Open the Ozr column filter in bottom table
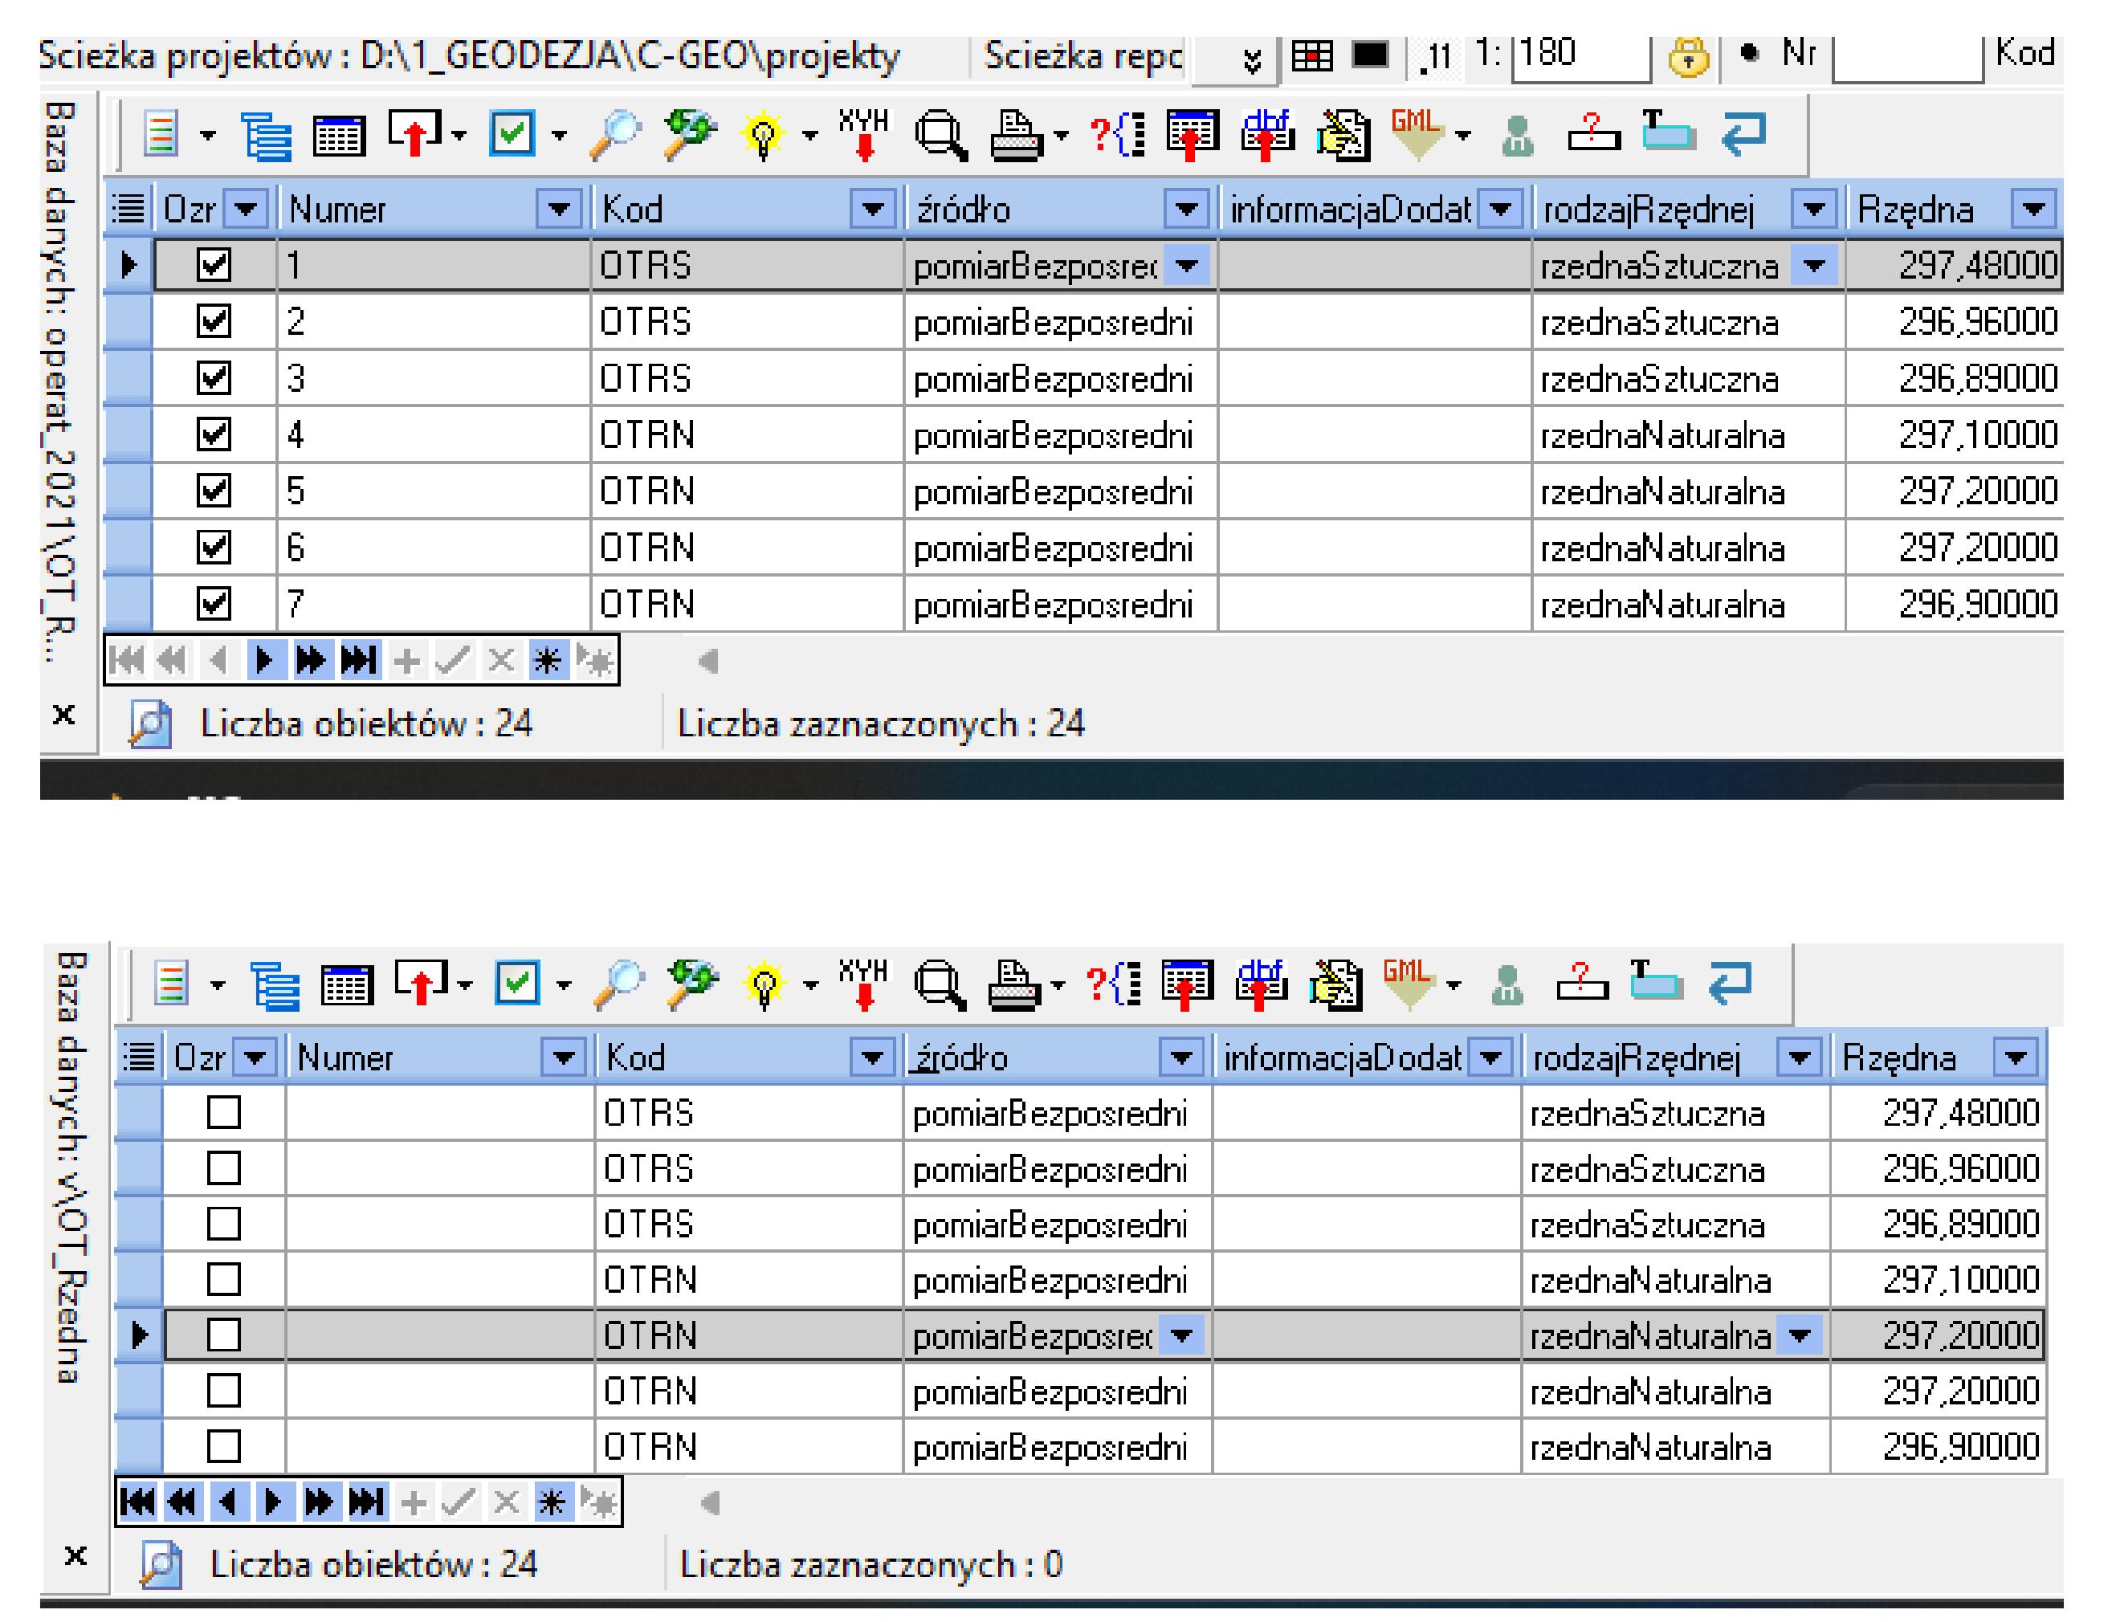 point(255,1058)
